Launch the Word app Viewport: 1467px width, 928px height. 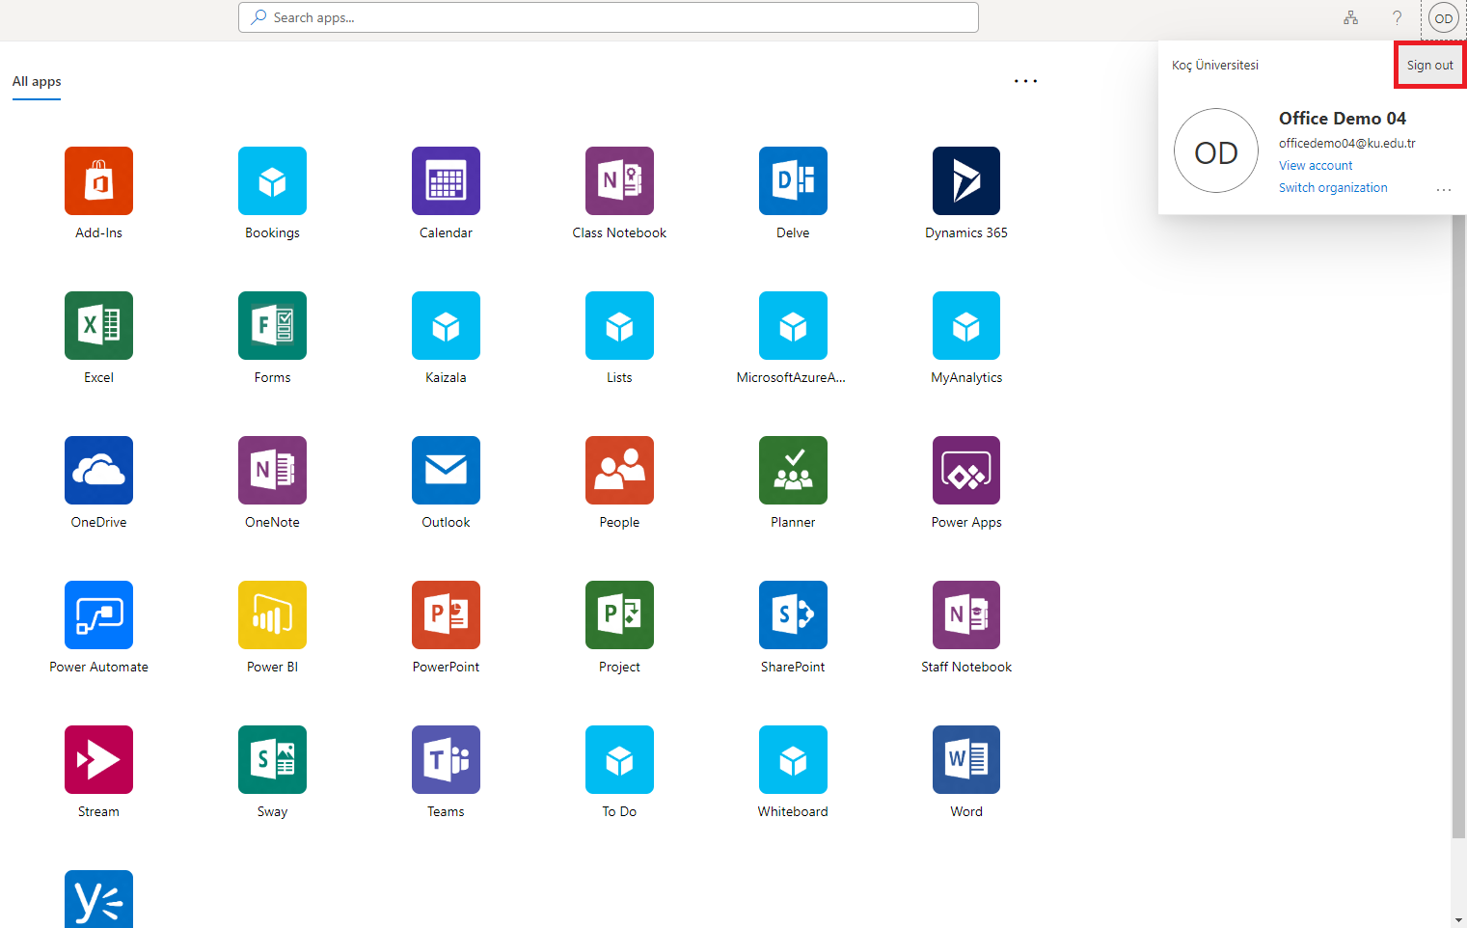pyautogui.click(x=966, y=760)
